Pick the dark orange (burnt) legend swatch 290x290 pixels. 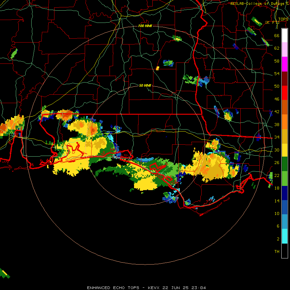pos(285,107)
